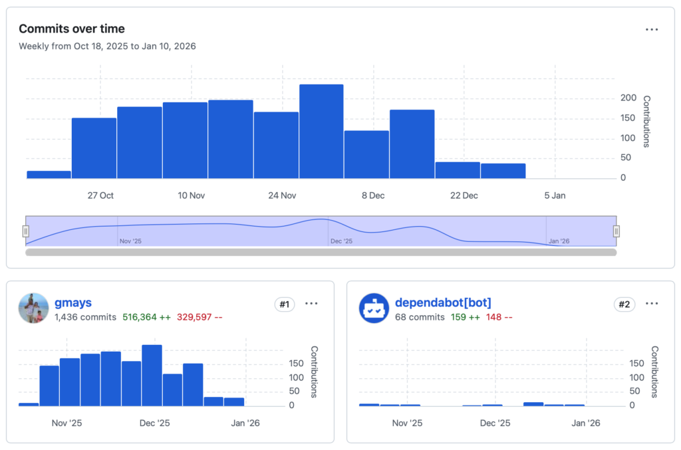This screenshot has height=450, width=681.
Task: View gmays' 1,436 commits
Action: (85, 317)
